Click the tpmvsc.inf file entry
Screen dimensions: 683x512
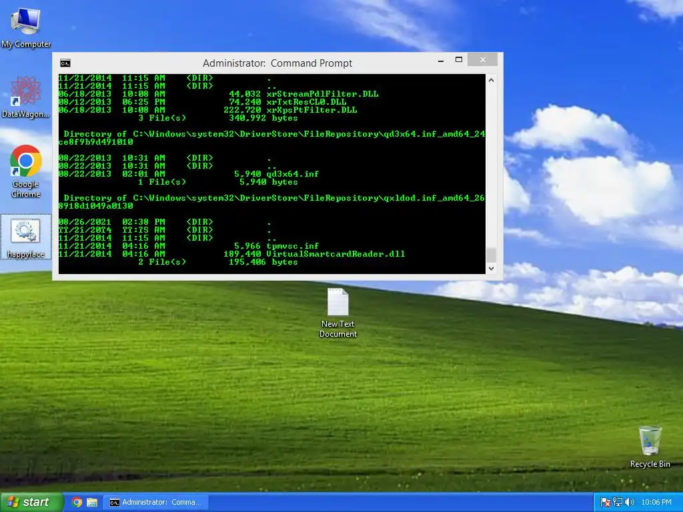click(x=189, y=246)
